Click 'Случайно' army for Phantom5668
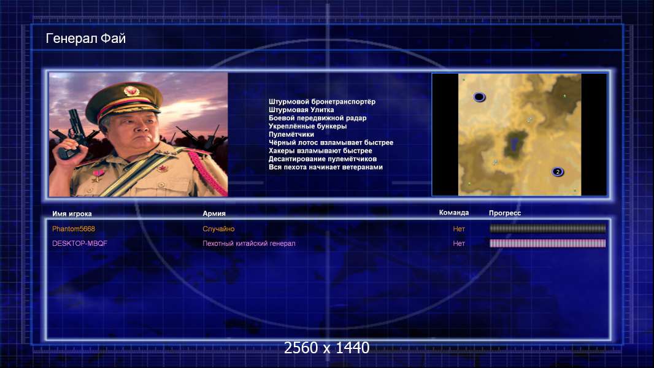 pos(218,229)
